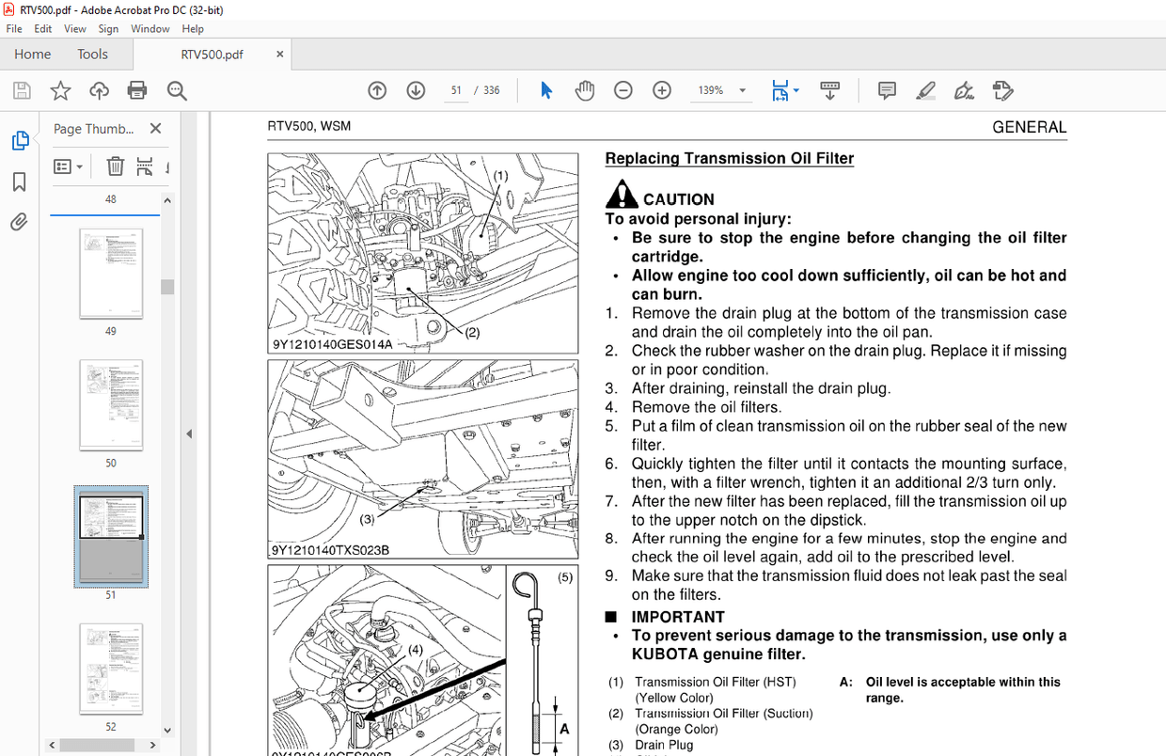1166x756 pixels.
Task: Select the page 51 thumbnail
Action: [x=111, y=536]
